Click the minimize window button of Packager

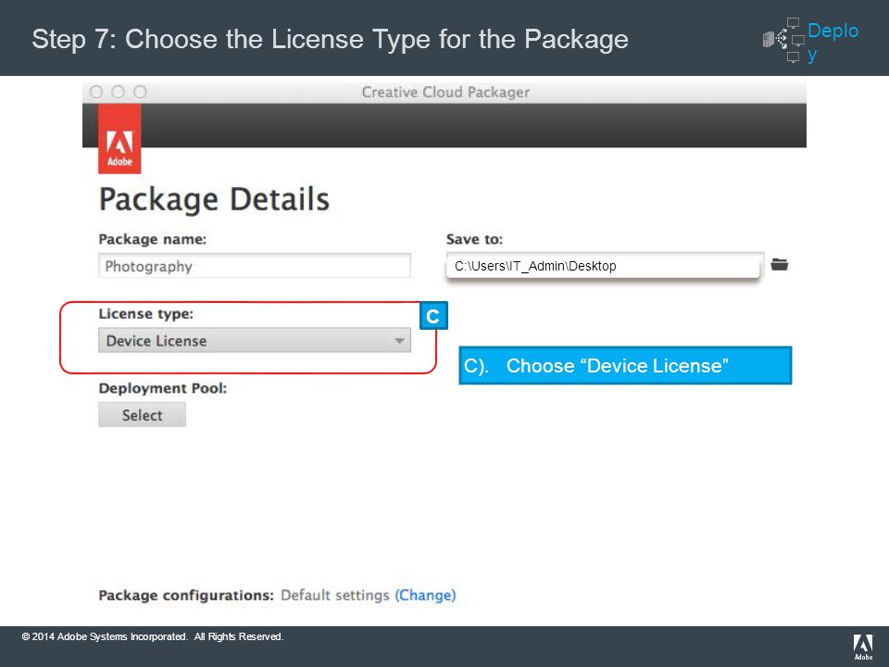point(118,92)
